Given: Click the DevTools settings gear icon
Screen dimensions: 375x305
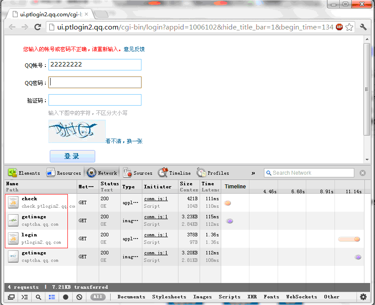Looking at the screenshot, I should pyautogui.click(x=363, y=297).
